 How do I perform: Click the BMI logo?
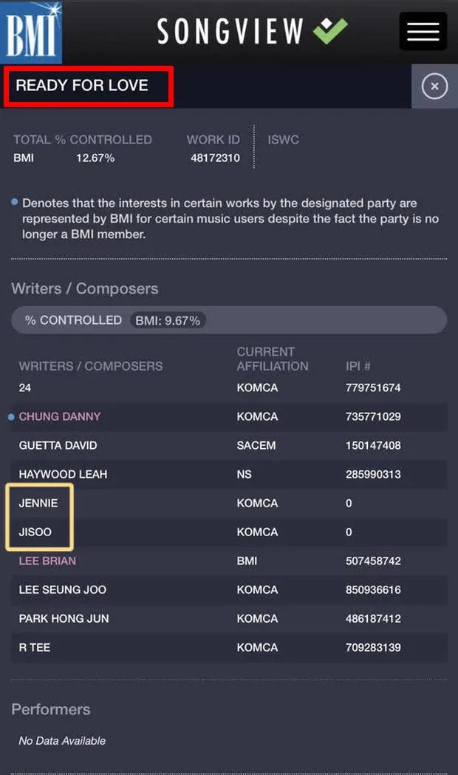31,32
